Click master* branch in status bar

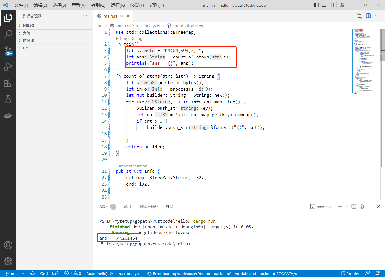click(15, 273)
